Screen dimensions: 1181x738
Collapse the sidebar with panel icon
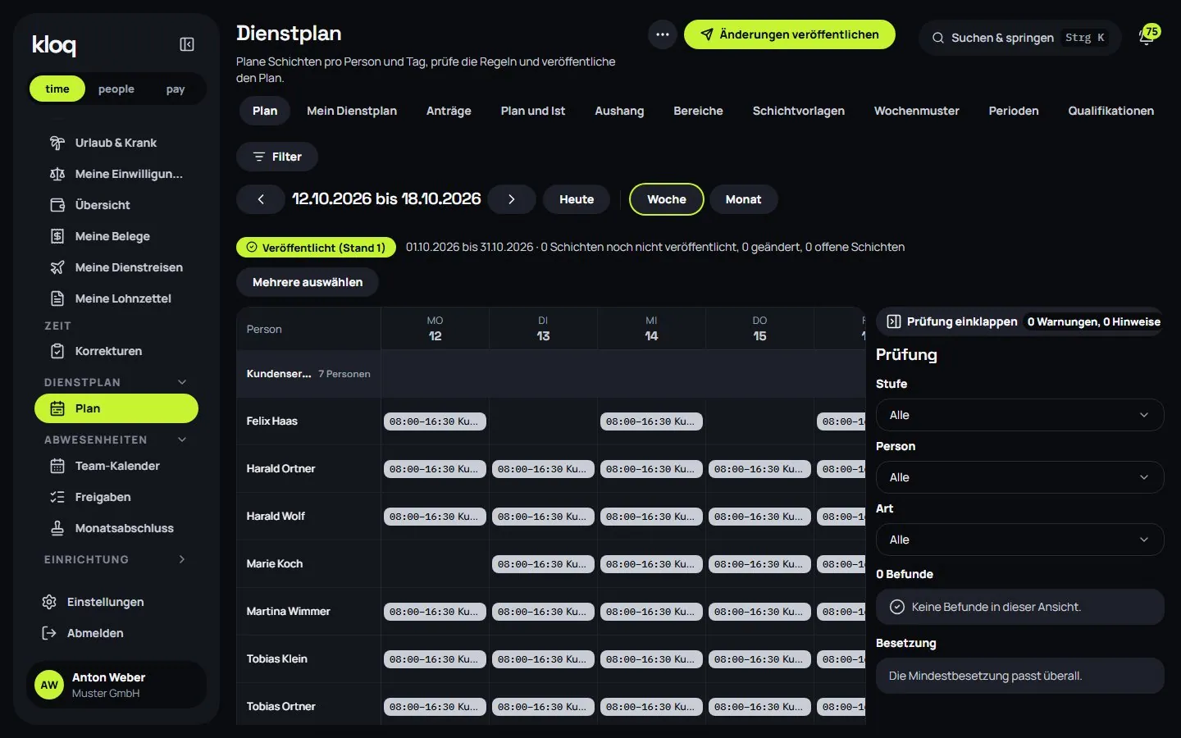(x=187, y=44)
